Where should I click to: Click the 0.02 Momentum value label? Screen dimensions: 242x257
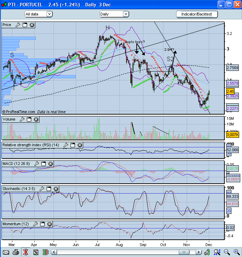click(x=230, y=228)
